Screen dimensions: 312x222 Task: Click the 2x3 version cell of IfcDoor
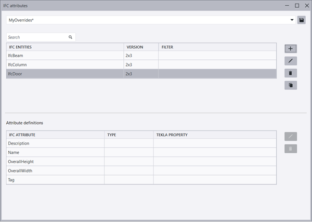(141, 74)
